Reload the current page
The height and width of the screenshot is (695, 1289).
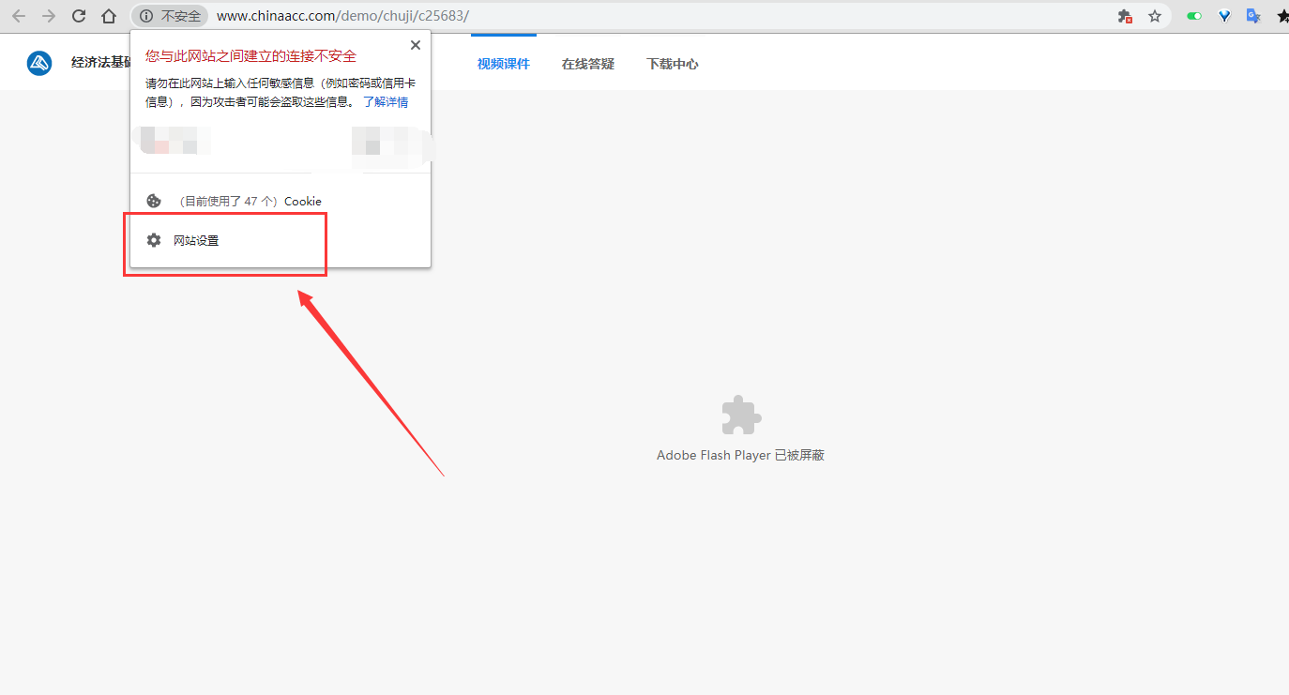(79, 16)
